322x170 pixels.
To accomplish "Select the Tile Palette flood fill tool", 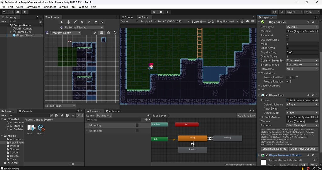I will click(102, 22).
